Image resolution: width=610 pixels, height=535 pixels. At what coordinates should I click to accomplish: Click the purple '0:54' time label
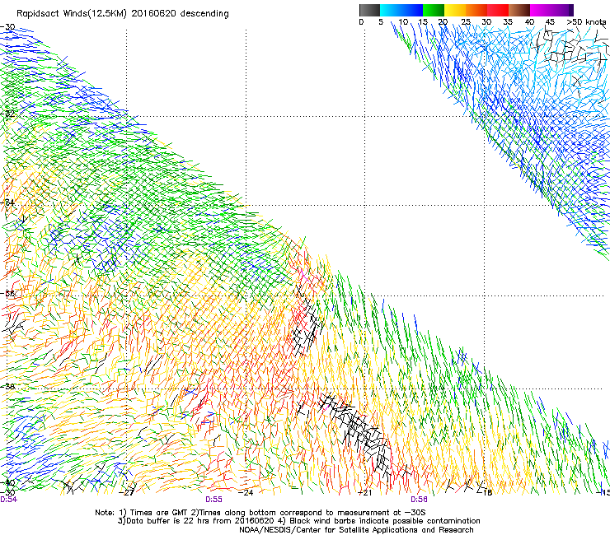pyautogui.click(x=8, y=500)
